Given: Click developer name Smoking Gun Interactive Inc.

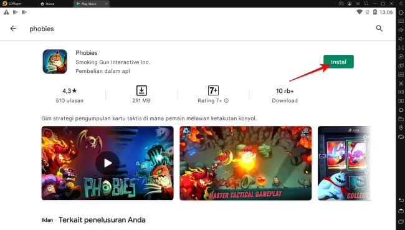Looking at the screenshot, I should 113,62.
